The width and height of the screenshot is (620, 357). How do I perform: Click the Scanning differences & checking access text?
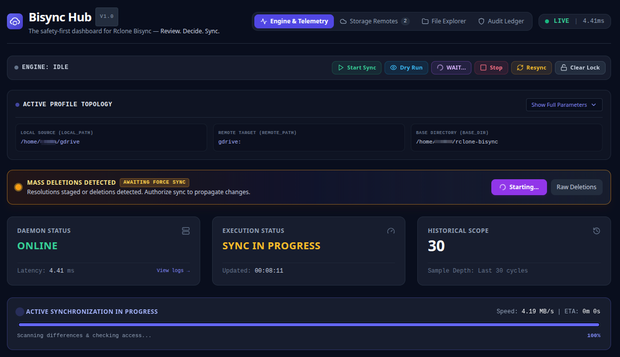84,336
